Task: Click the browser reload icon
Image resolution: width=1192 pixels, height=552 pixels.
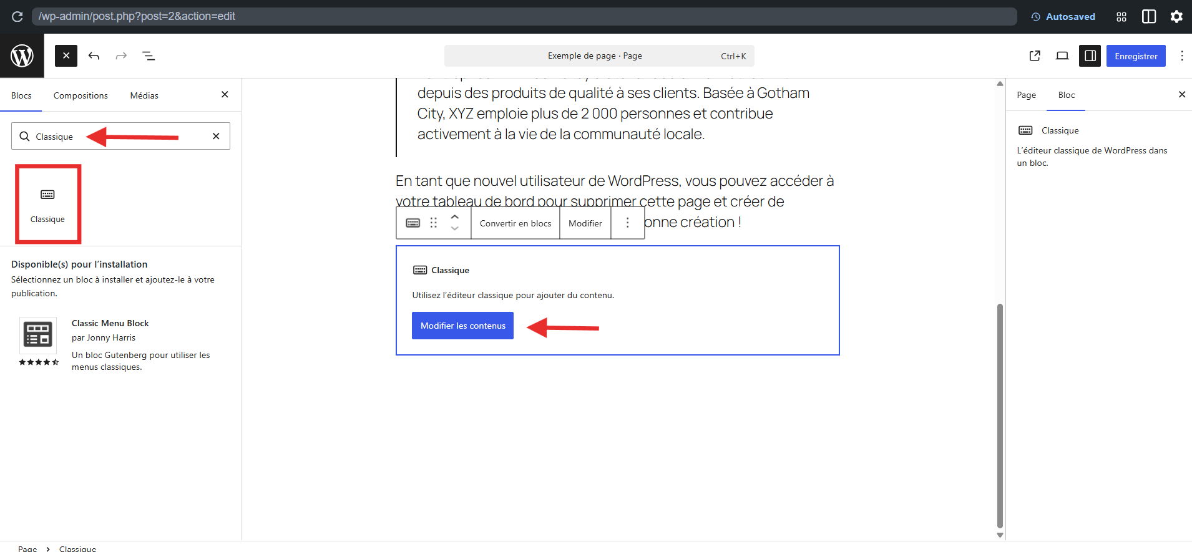Action: click(x=17, y=17)
